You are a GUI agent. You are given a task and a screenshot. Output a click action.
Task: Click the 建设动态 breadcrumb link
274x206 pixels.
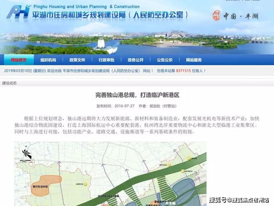click(9, 83)
